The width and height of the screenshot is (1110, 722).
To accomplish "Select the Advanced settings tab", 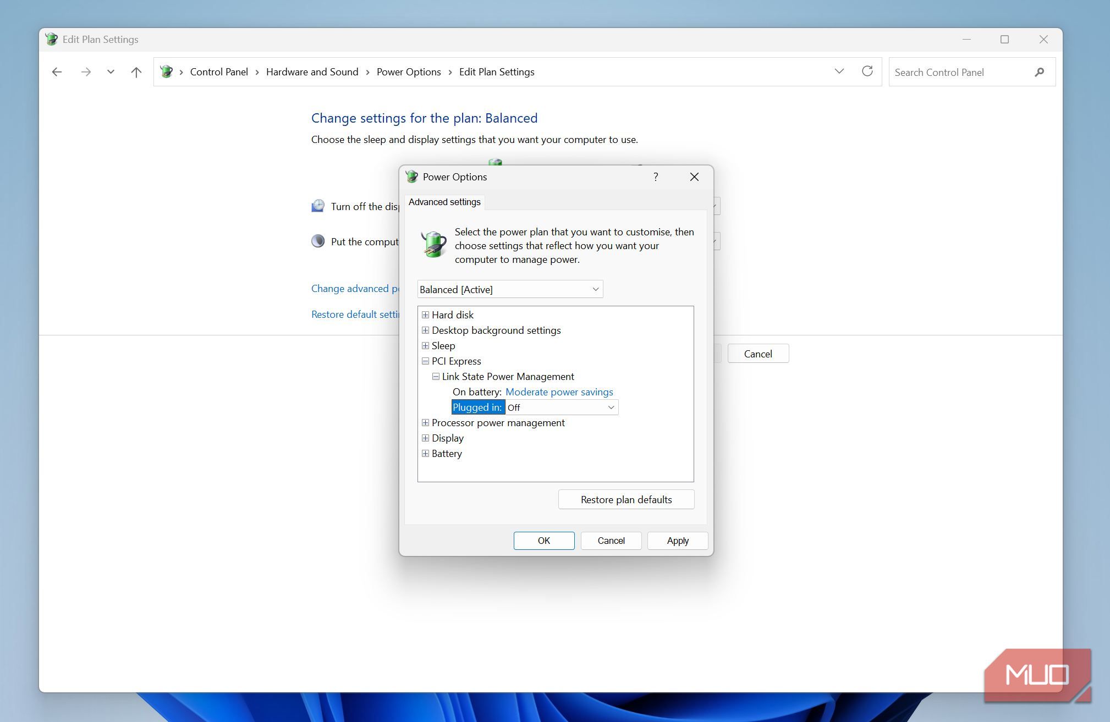I will pos(444,202).
